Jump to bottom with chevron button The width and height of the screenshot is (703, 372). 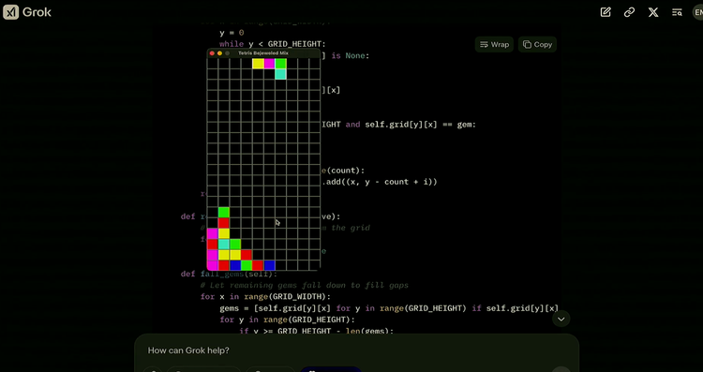(561, 320)
